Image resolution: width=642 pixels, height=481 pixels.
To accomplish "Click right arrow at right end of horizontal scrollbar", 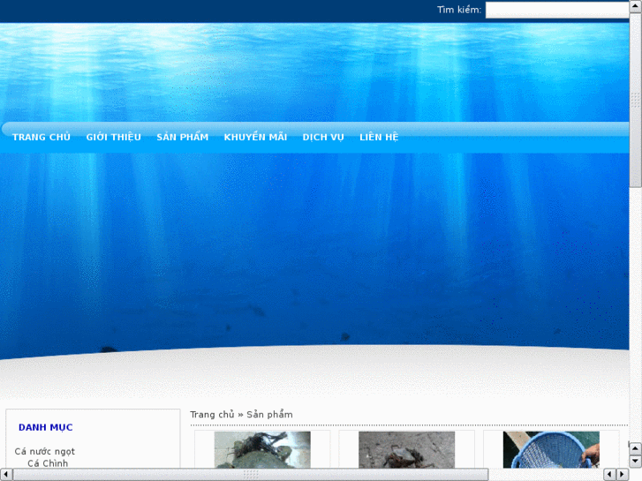I will (623, 475).
